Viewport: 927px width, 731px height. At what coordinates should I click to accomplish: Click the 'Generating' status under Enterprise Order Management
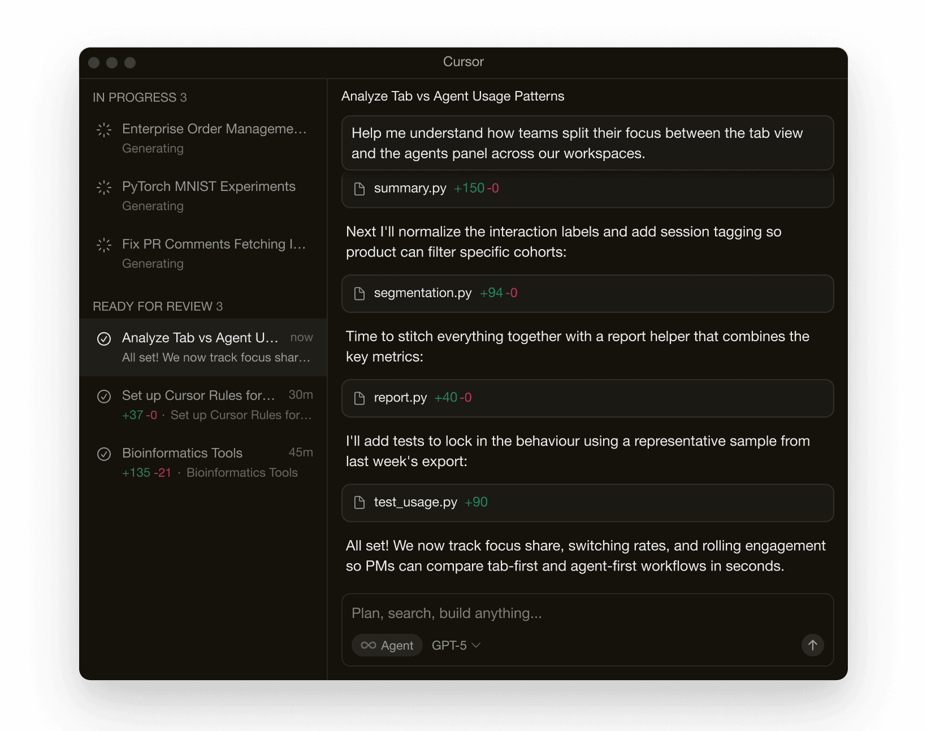[153, 149]
